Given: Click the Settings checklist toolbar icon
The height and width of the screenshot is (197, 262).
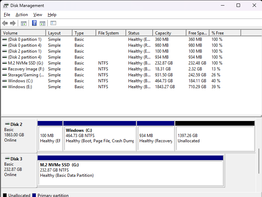Looking at the screenshot, I should coord(53,23).
